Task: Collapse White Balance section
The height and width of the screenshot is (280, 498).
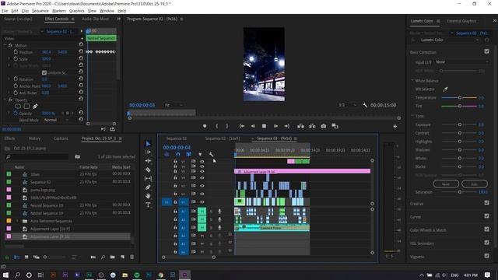Action: (412, 81)
